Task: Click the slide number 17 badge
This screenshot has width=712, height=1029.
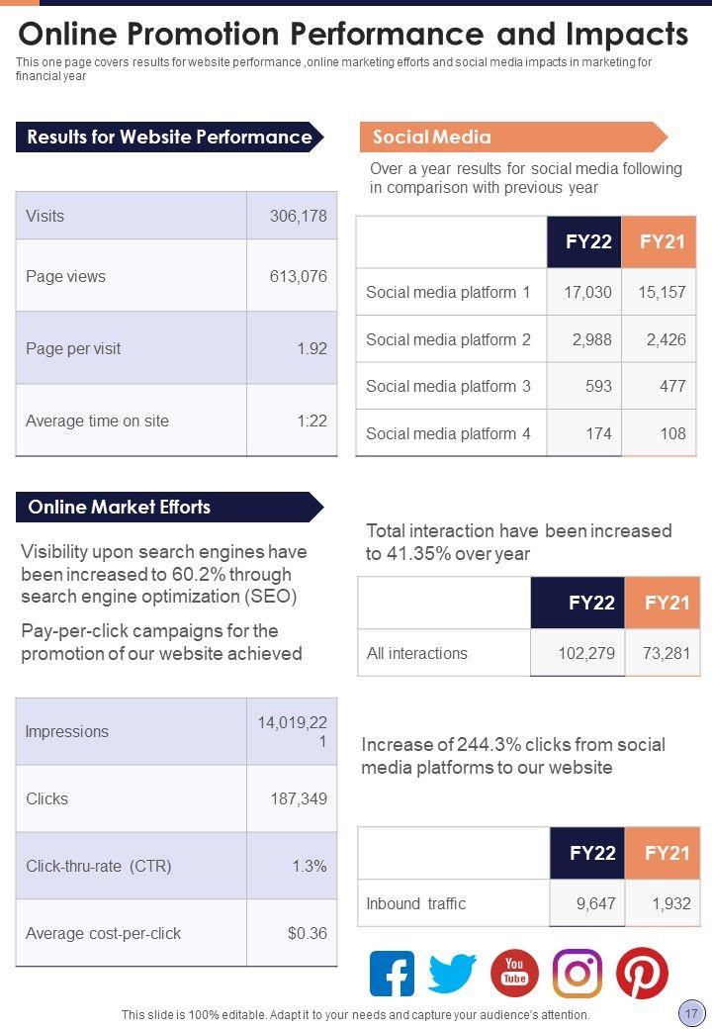Action: [688, 1013]
